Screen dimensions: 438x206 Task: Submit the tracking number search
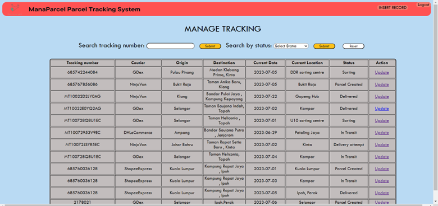[x=210, y=46]
